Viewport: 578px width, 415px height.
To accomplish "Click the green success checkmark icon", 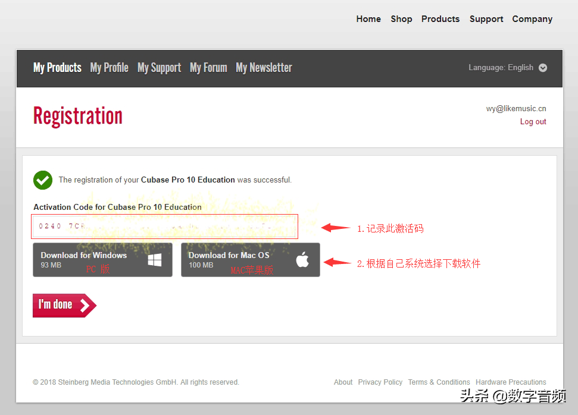I will (43, 180).
